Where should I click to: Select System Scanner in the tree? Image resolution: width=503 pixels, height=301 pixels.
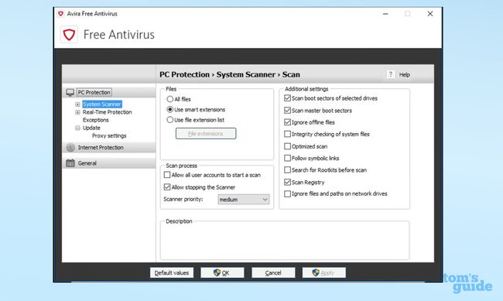click(102, 104)
